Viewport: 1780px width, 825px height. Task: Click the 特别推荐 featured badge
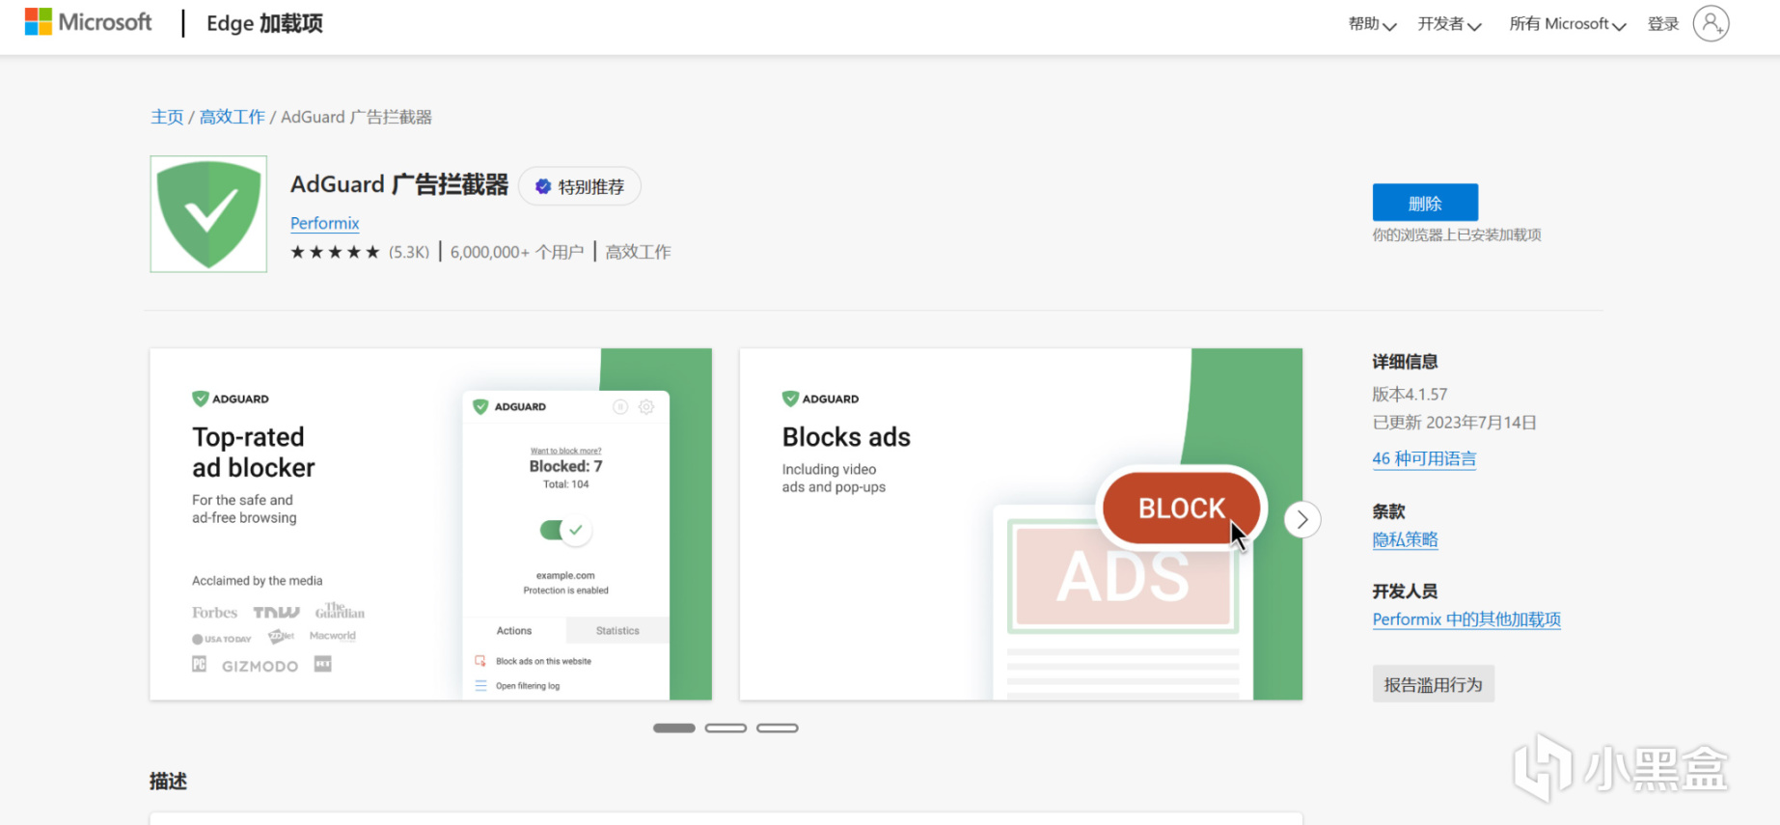tap(580, 186)
